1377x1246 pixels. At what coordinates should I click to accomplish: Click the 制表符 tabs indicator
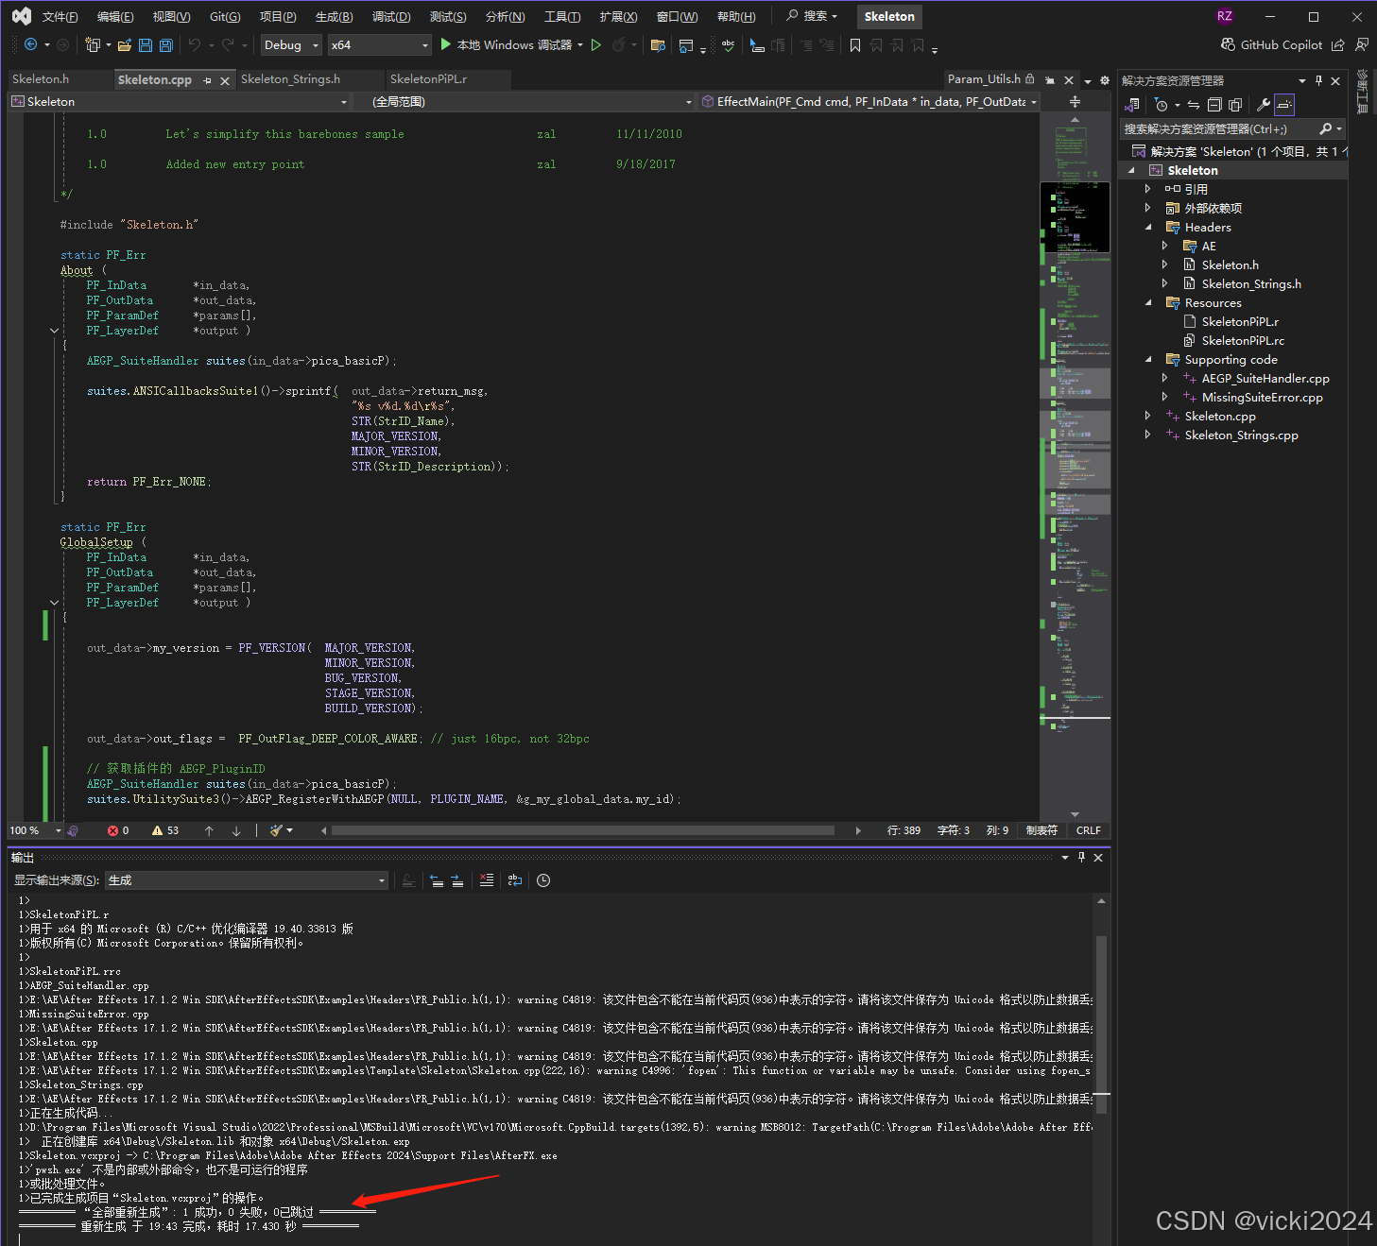(1041, 830)
